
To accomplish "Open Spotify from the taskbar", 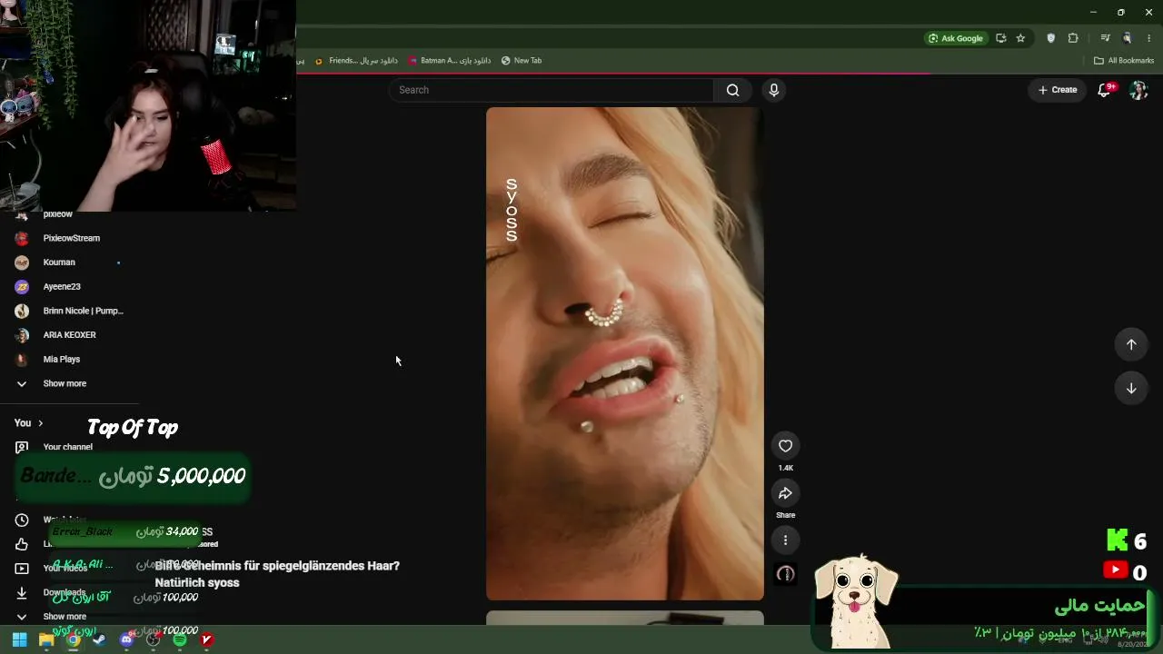I will coord(180,639).
